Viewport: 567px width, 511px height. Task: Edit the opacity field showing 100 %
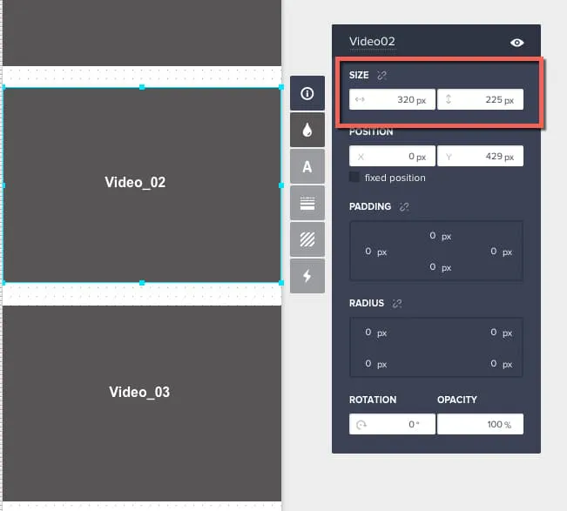coord(480,424)
